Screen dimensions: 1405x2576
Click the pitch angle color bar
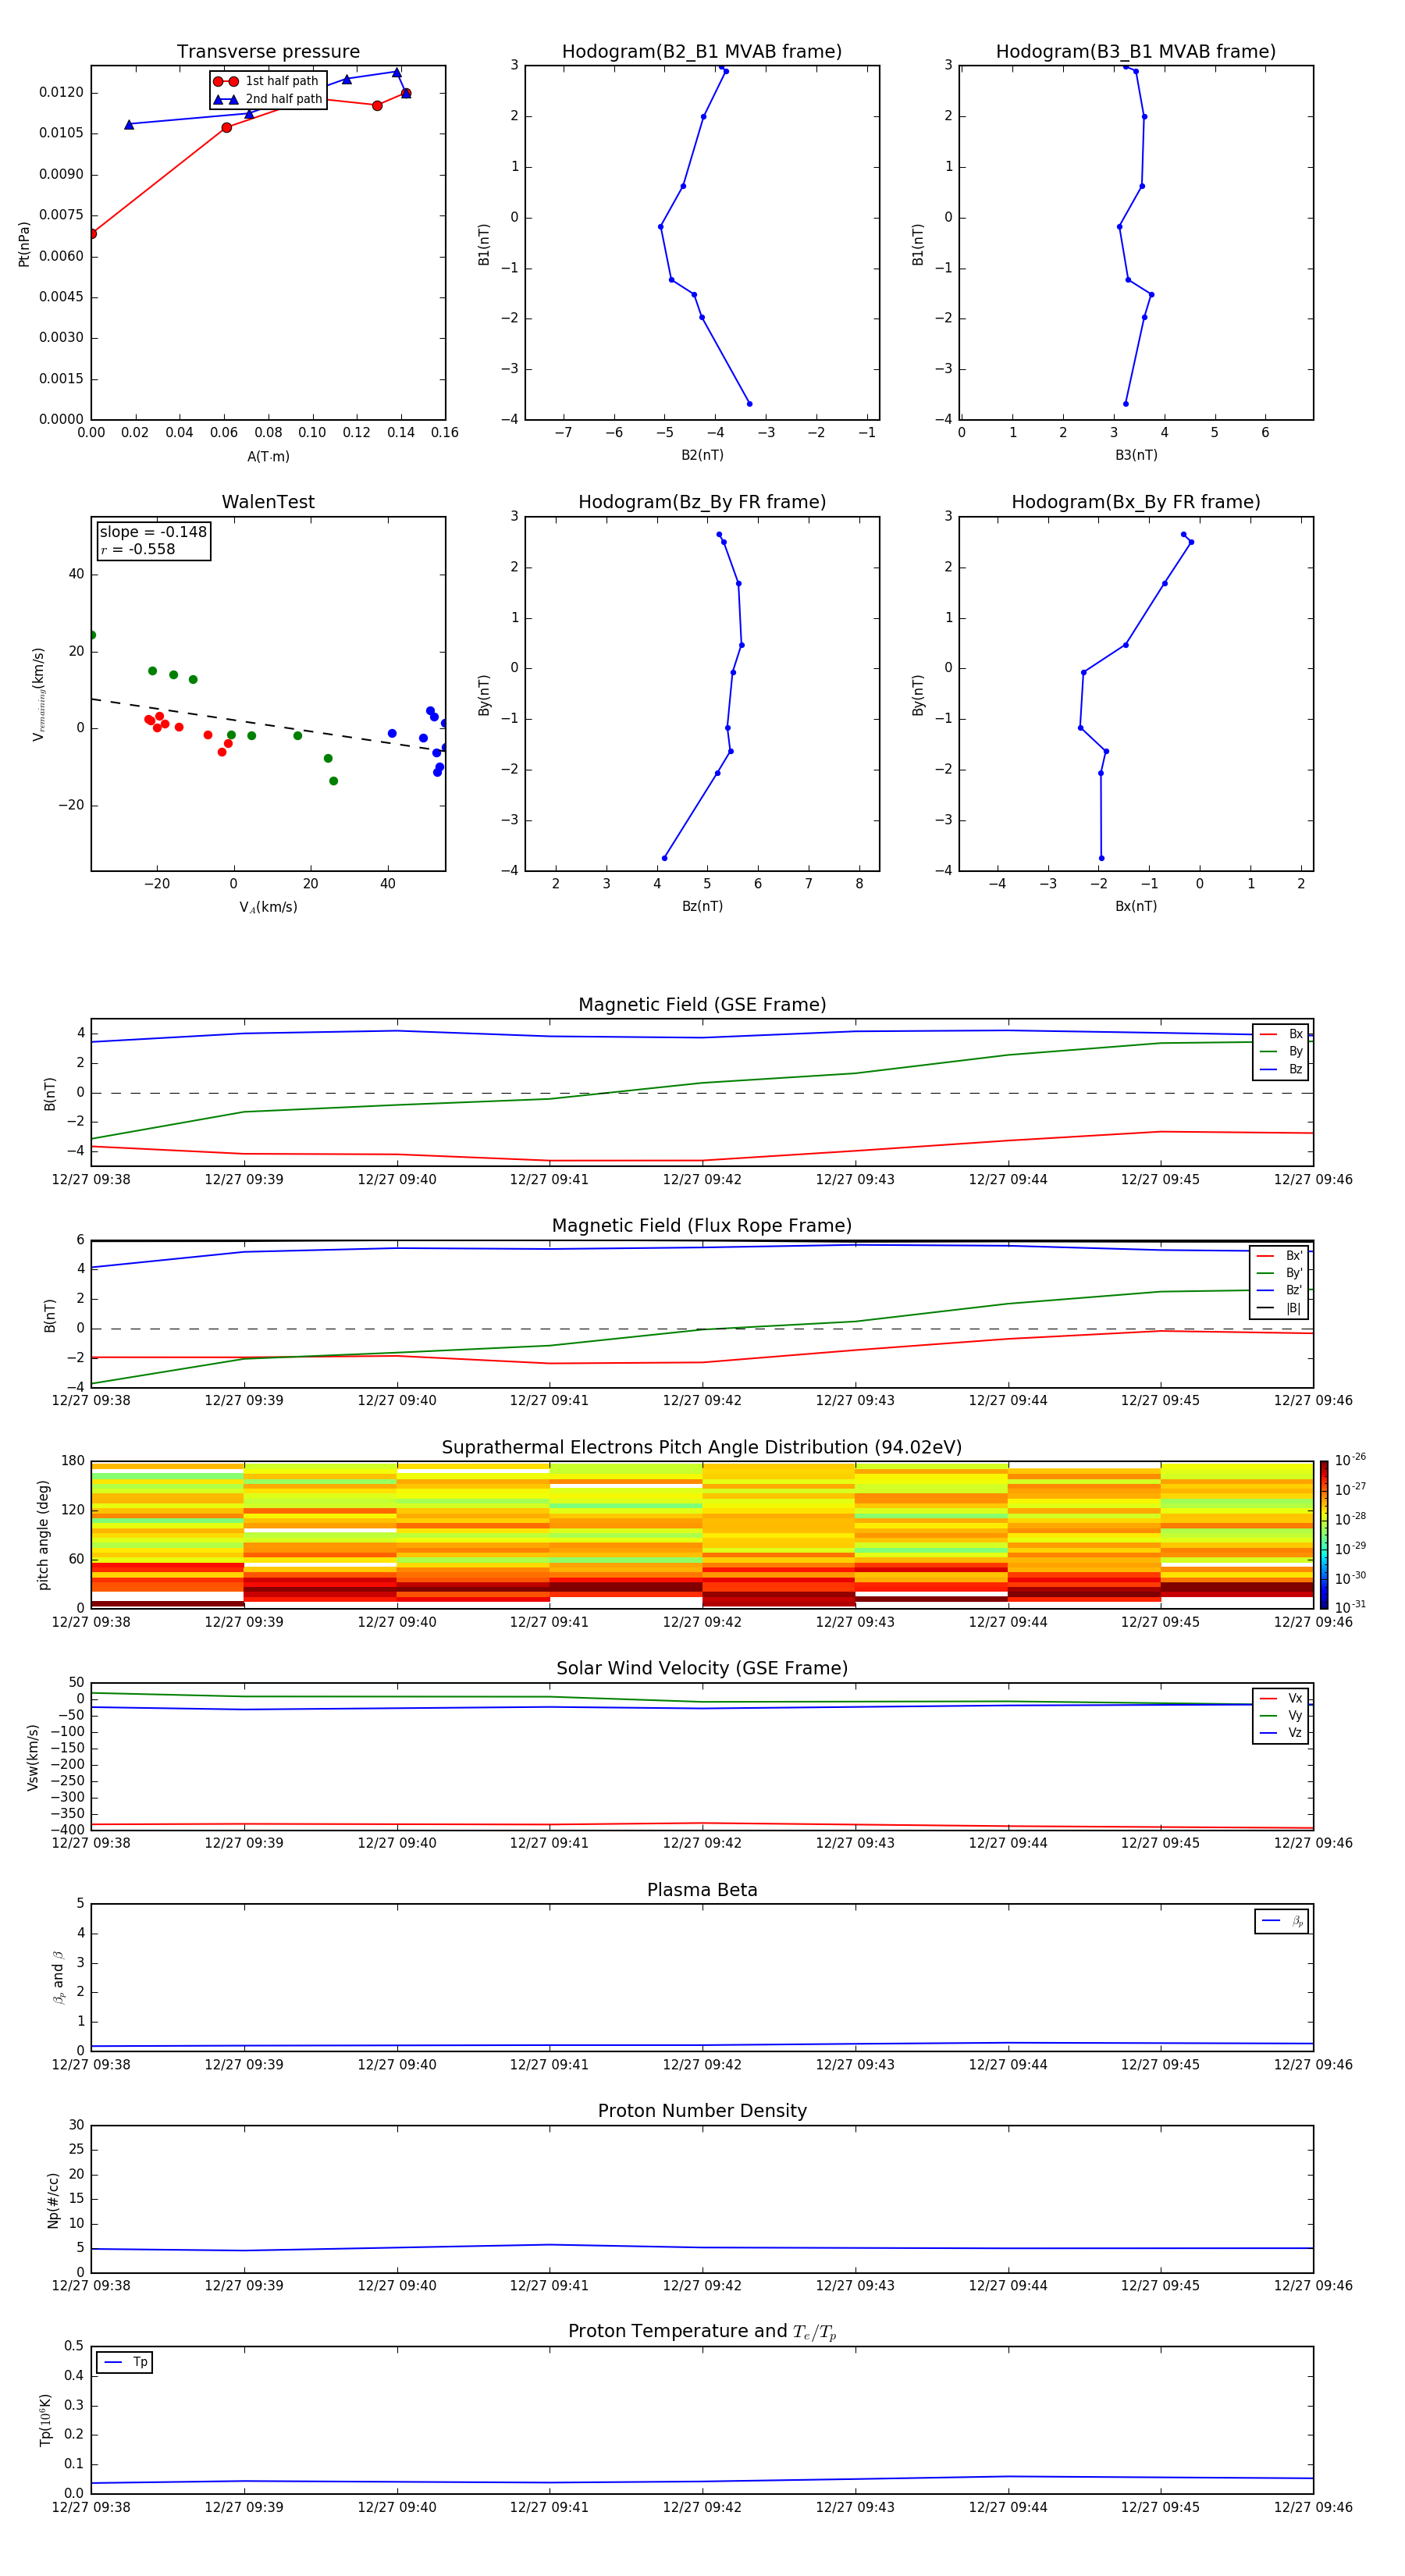tap(1324, 1535)
